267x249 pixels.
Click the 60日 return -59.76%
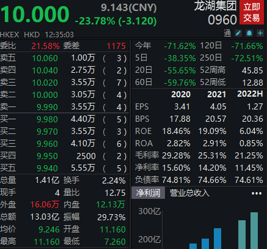180,83
